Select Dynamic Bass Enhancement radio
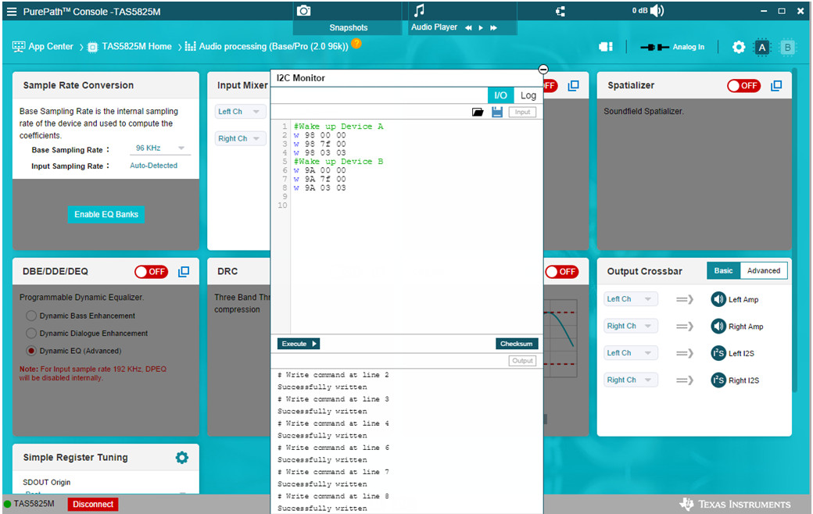This screenshot has height=514, width=813. point(31,316)
